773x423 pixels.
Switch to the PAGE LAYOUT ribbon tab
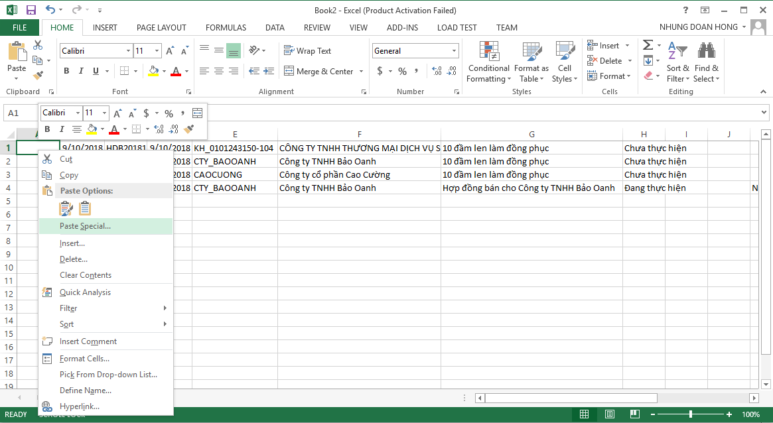[161, 28]
